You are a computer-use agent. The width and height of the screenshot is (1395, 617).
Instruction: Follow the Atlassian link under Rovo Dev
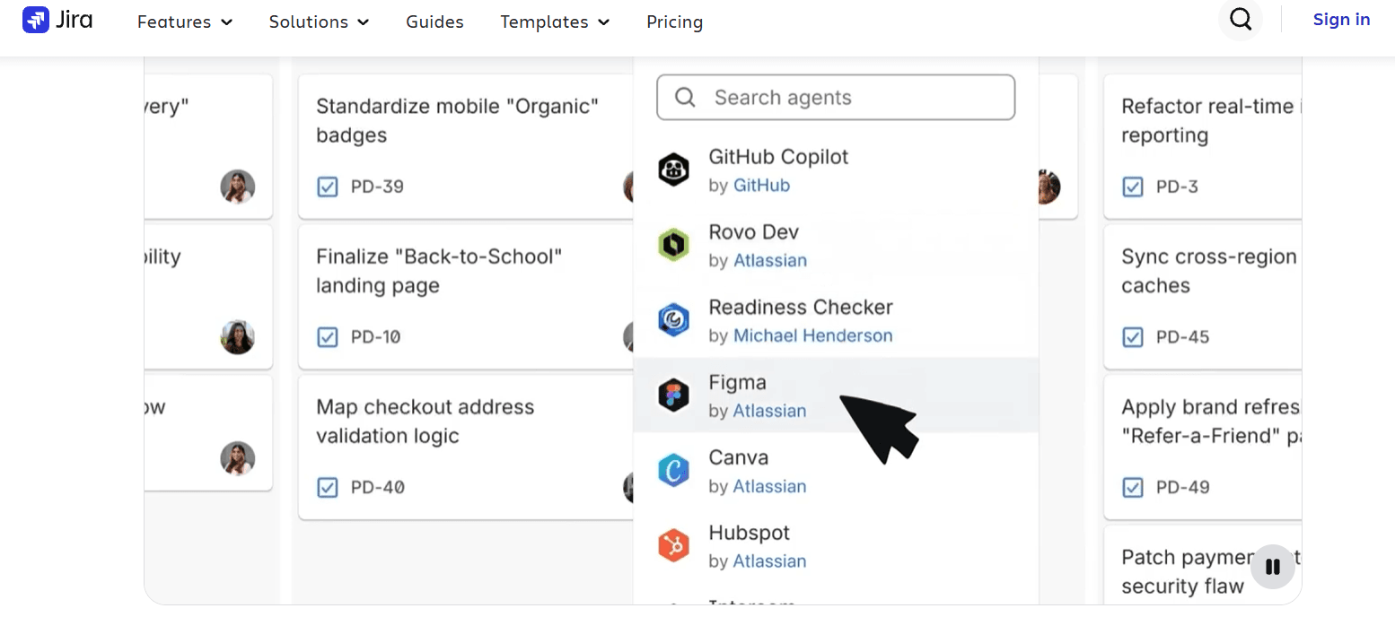[x=770, y=261]
